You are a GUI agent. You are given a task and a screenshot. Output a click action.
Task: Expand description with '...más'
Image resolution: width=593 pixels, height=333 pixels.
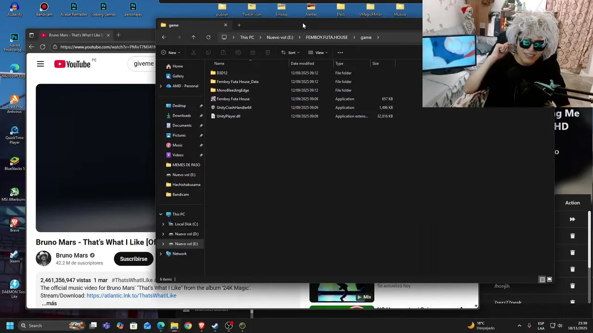(49, 303)
